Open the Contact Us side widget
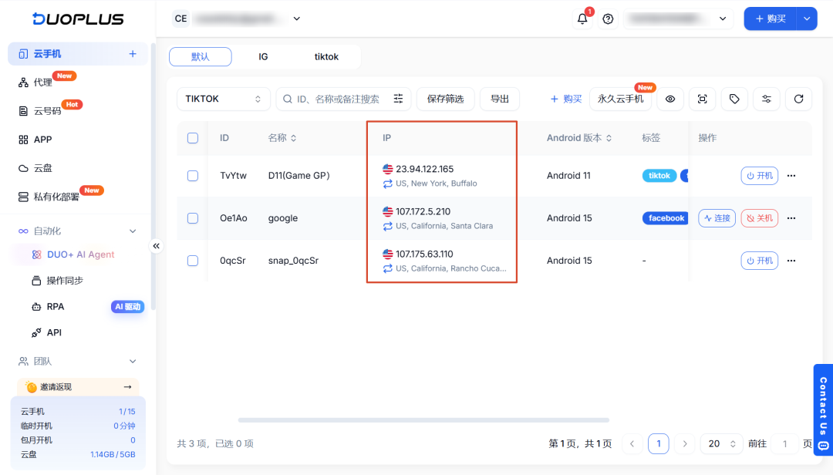The width and height of the screenshot is (833, 475). pos(823,409)
